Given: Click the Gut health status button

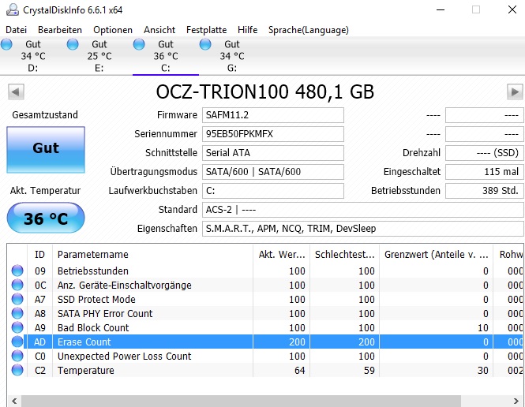Looking at the screenshot, I should point(46,150).
